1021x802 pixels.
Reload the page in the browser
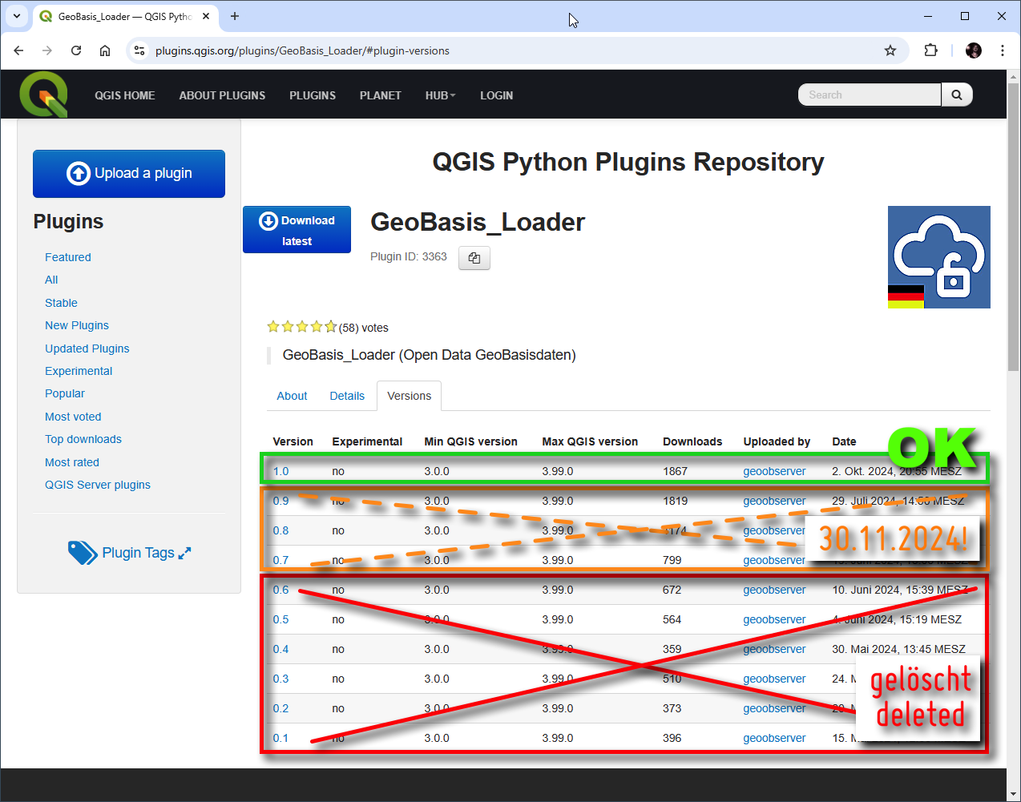pyautogui.click(x=76, y=50)
